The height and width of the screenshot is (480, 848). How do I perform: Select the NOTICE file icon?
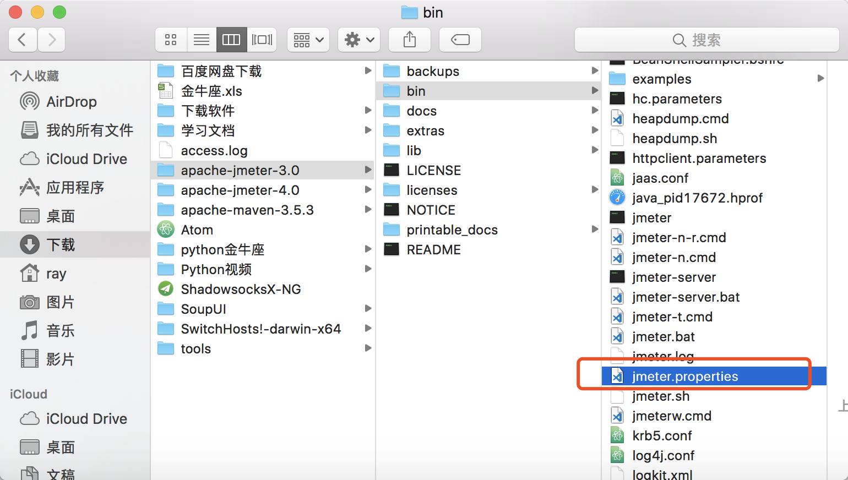point(392,210)
